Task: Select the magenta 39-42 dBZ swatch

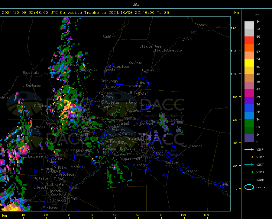Action: pos(249,93)
